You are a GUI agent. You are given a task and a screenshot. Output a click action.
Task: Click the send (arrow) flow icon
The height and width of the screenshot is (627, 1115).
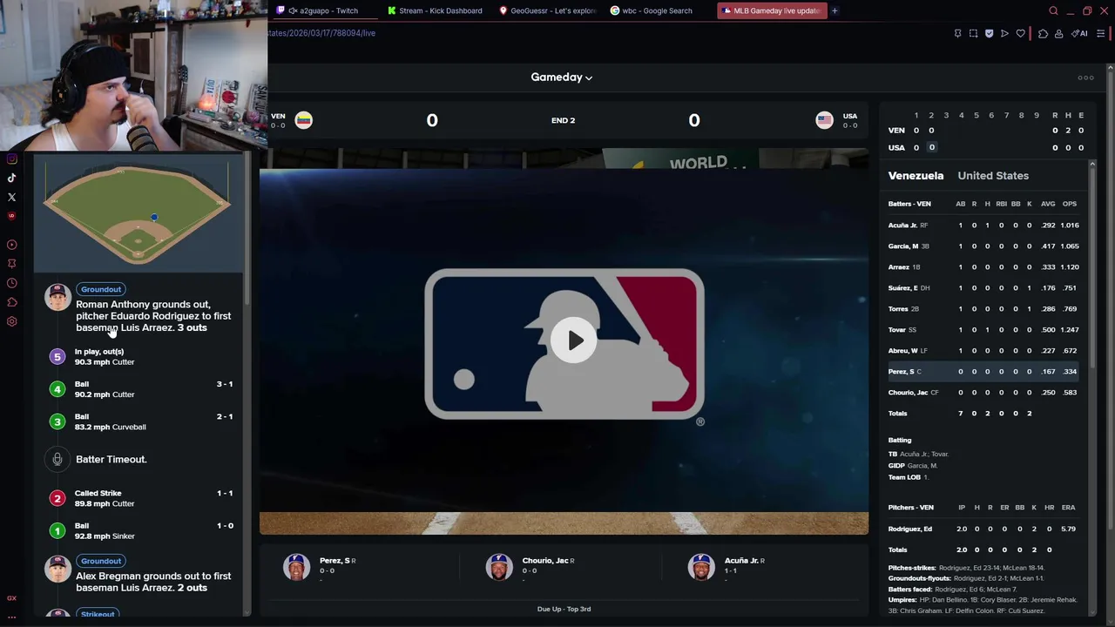coord(1004,33)
